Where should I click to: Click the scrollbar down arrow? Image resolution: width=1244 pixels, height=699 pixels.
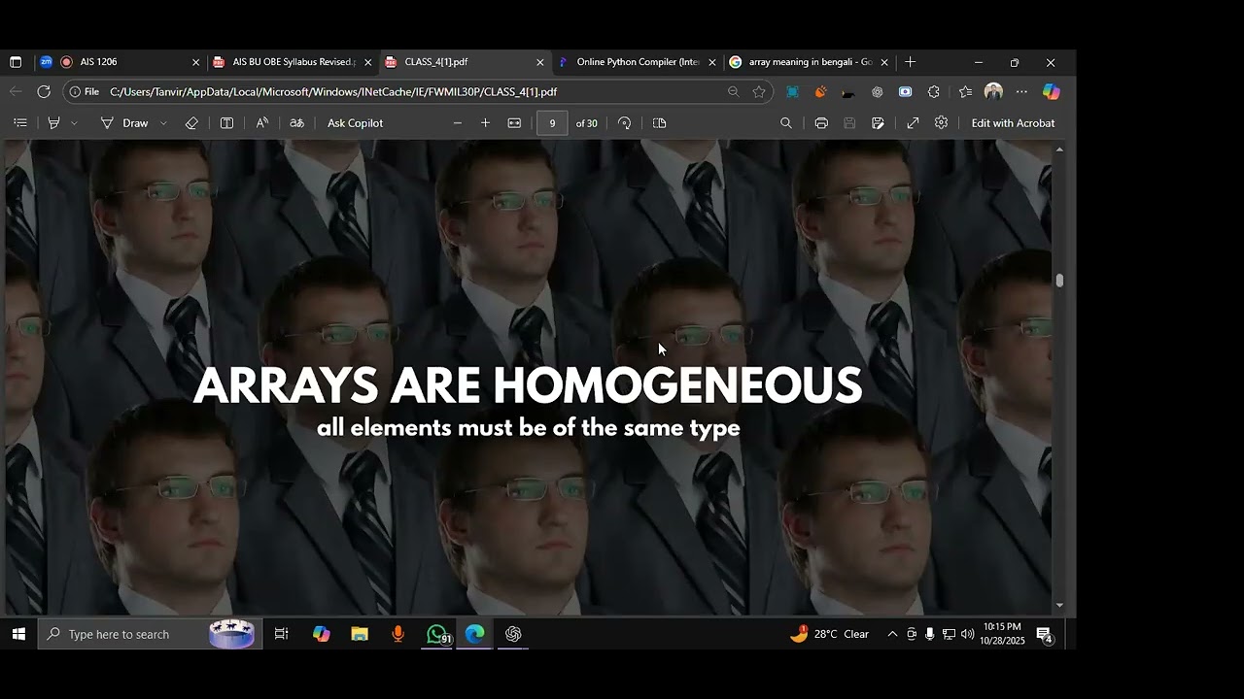point(1059,606)
